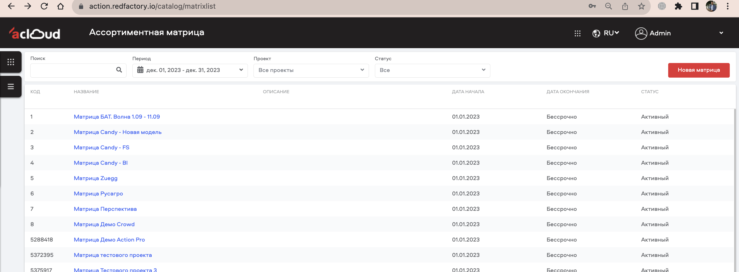This screenshot has height=272, width=739.
Task: Sort by НАЗВАНИЕ column header
Action: 86,92
